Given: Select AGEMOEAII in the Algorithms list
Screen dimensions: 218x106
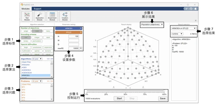Looking at the screenshot, I should [36, 73].
